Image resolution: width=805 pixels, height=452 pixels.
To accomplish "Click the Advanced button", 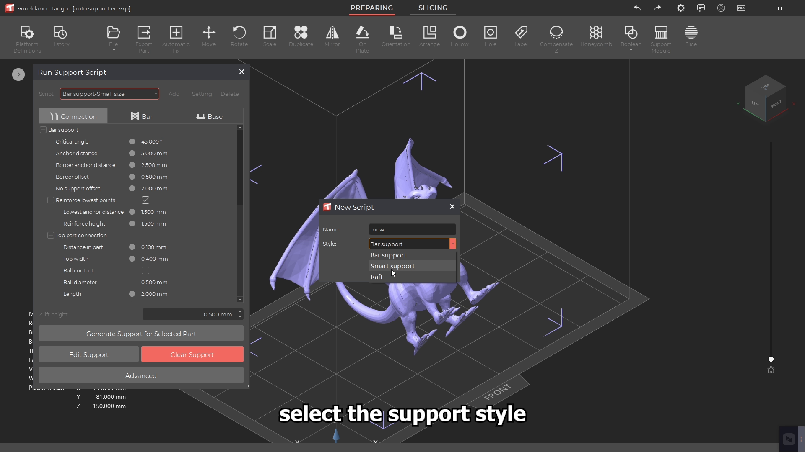I will click(141, 376).
